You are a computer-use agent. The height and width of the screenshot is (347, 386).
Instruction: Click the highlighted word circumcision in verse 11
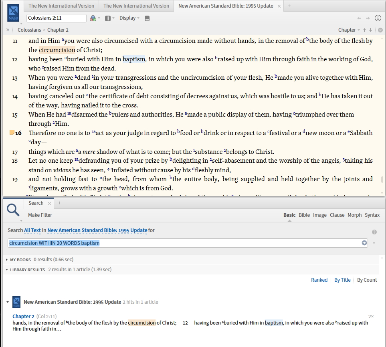(x=57, y=50)
